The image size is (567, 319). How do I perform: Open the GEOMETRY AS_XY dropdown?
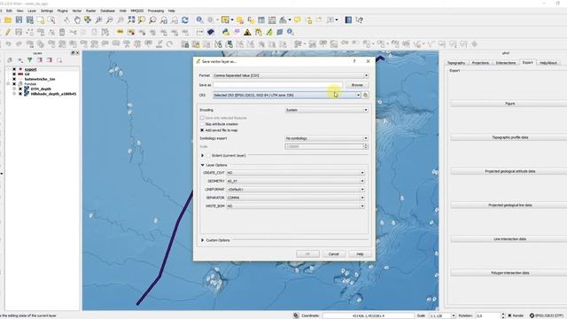tap(295, 181)
